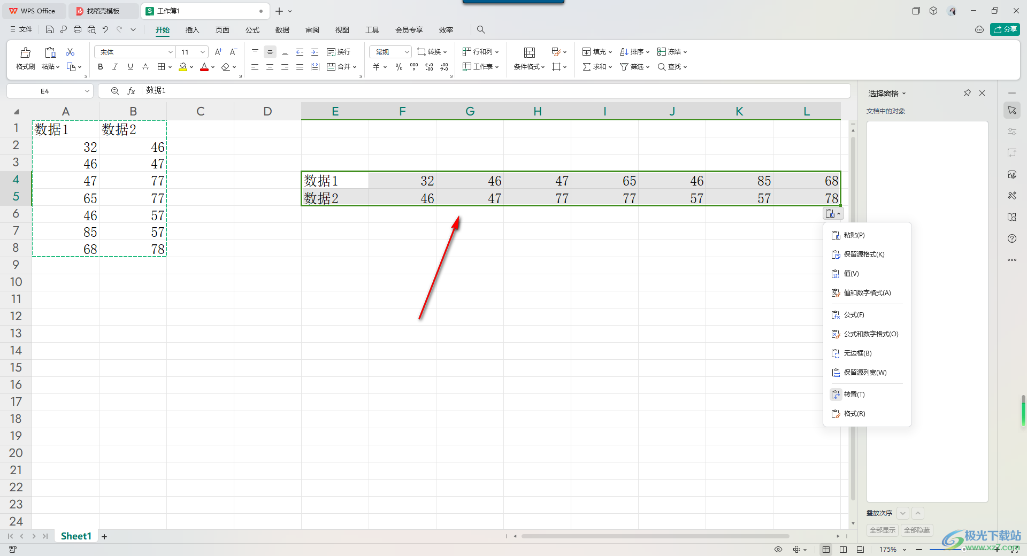1027x556 pixels.
Task: Click the Thousands separator icon
Action: tap(414, 67)
